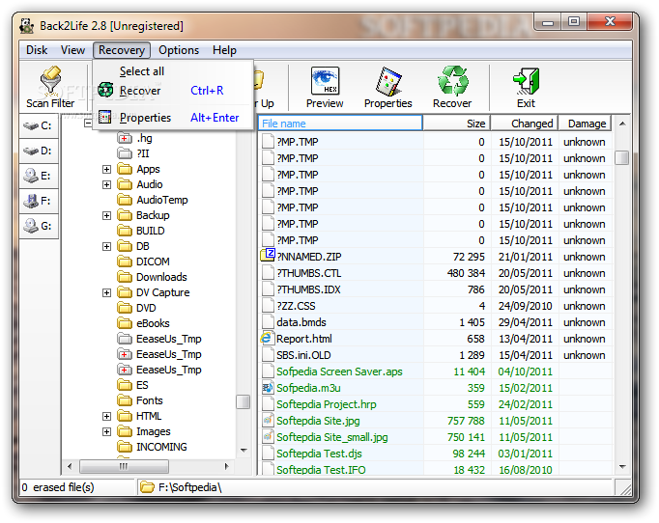Sort by Size column header
The image size is (659, 523).
click(457, 123)
